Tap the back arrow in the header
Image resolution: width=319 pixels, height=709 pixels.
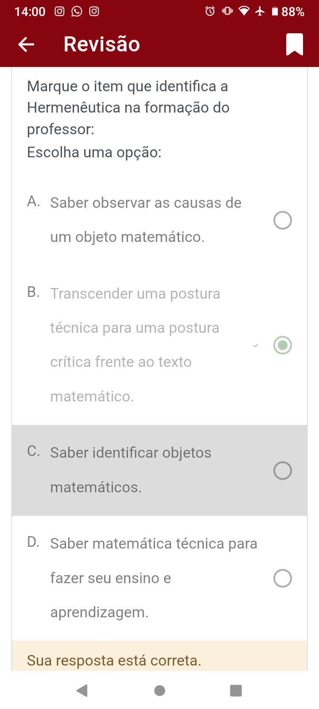point(26,44)
